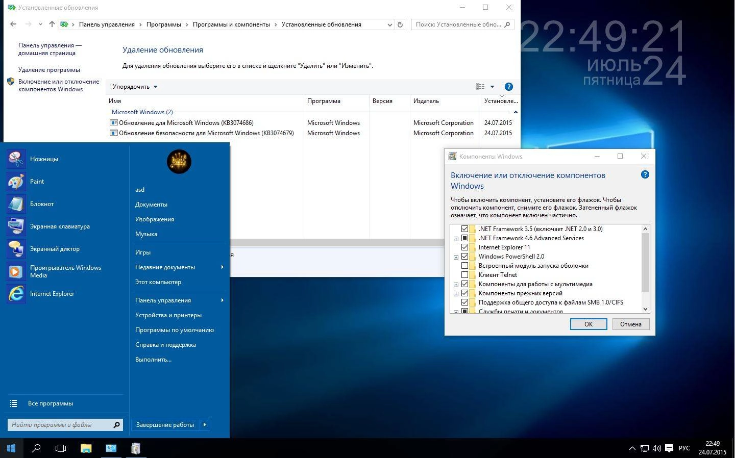Viewport: 735px width, 458px height.
Task: Click the user account avatar picture
Action: [x=179, y=162]
